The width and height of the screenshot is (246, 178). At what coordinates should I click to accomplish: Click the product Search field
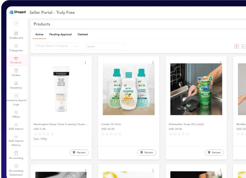coord(105,46)
